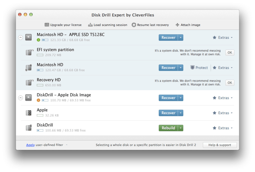Click the Upgrade your license icon
This screenshot has height=172, width=255.
[47, 25]
